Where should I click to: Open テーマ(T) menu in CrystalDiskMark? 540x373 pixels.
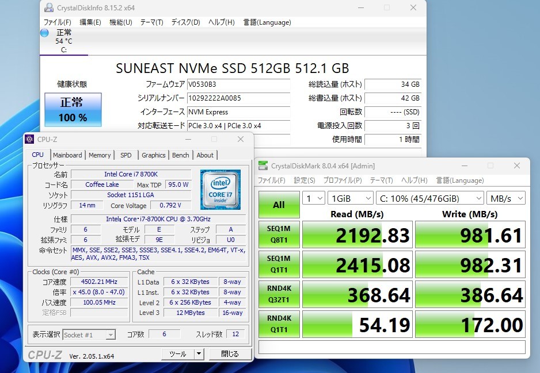click(381, 180)
